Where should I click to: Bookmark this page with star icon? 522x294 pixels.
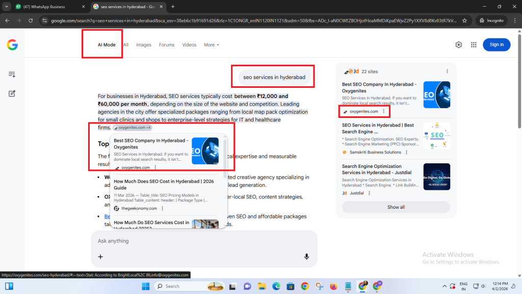[464, 20]
